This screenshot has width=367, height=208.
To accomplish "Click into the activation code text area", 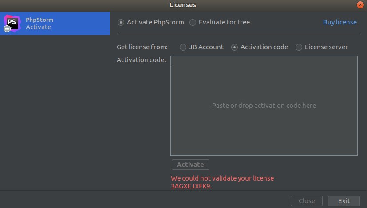I will coord(264,106).
